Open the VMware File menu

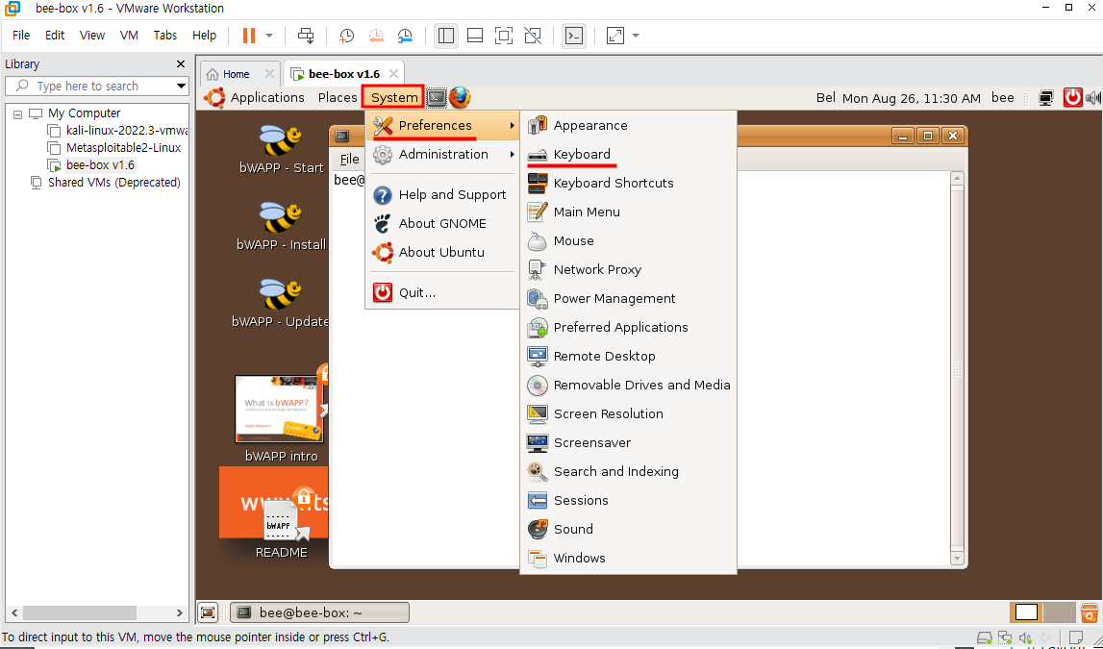[21, 36]
